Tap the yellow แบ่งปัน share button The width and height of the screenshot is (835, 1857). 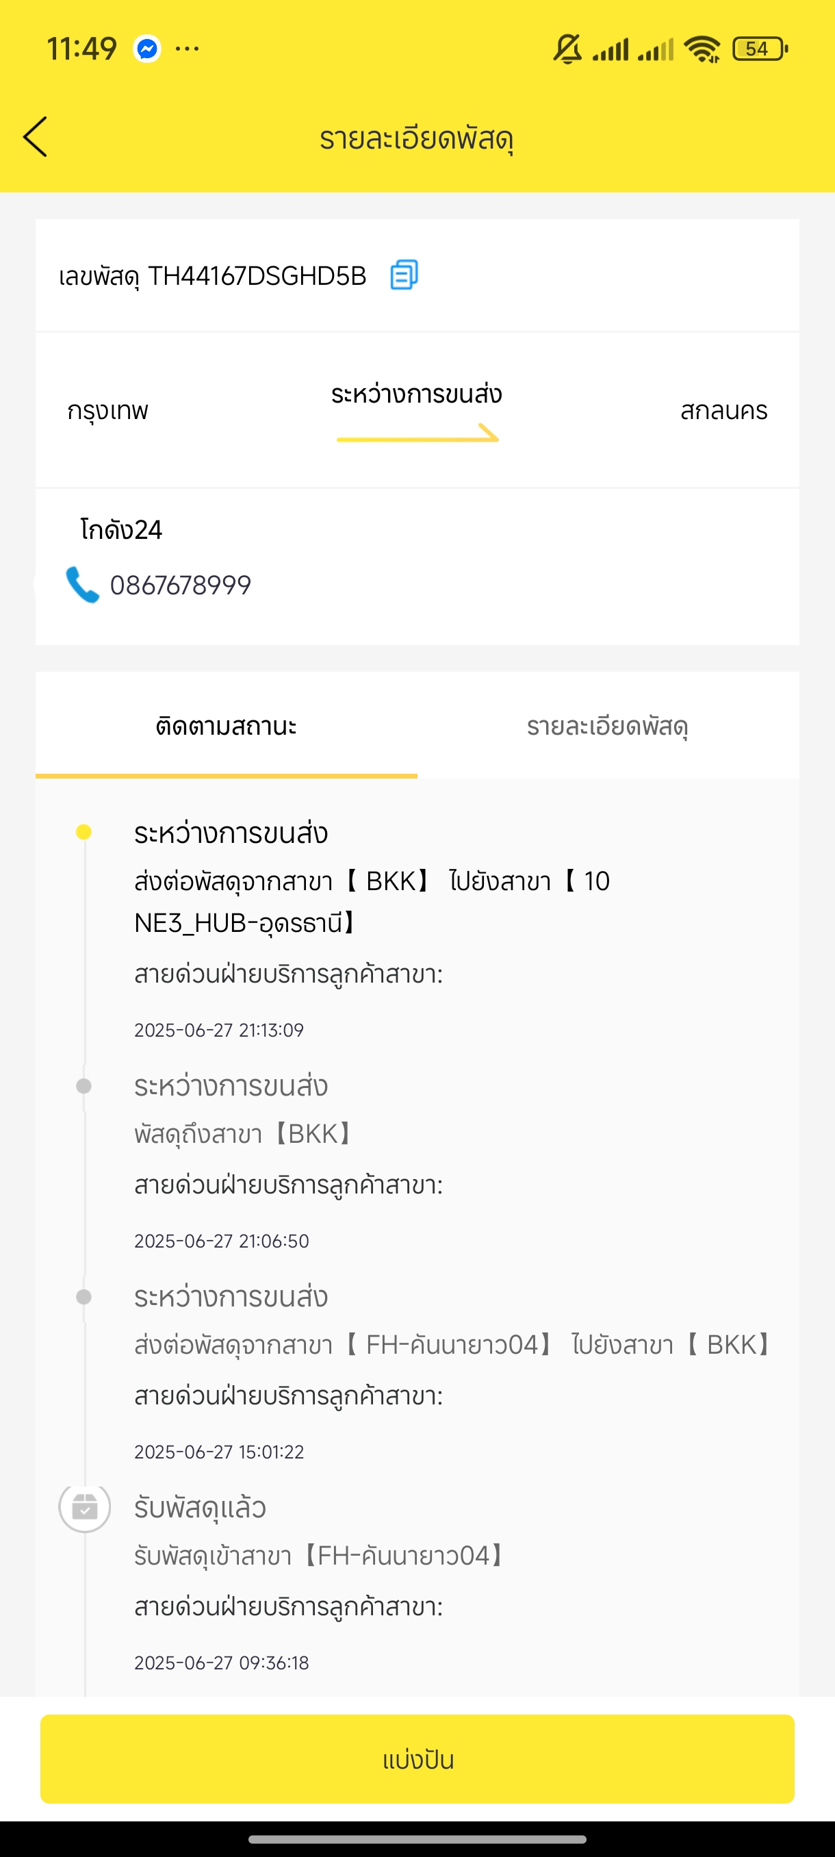[x=417, y=1759]
